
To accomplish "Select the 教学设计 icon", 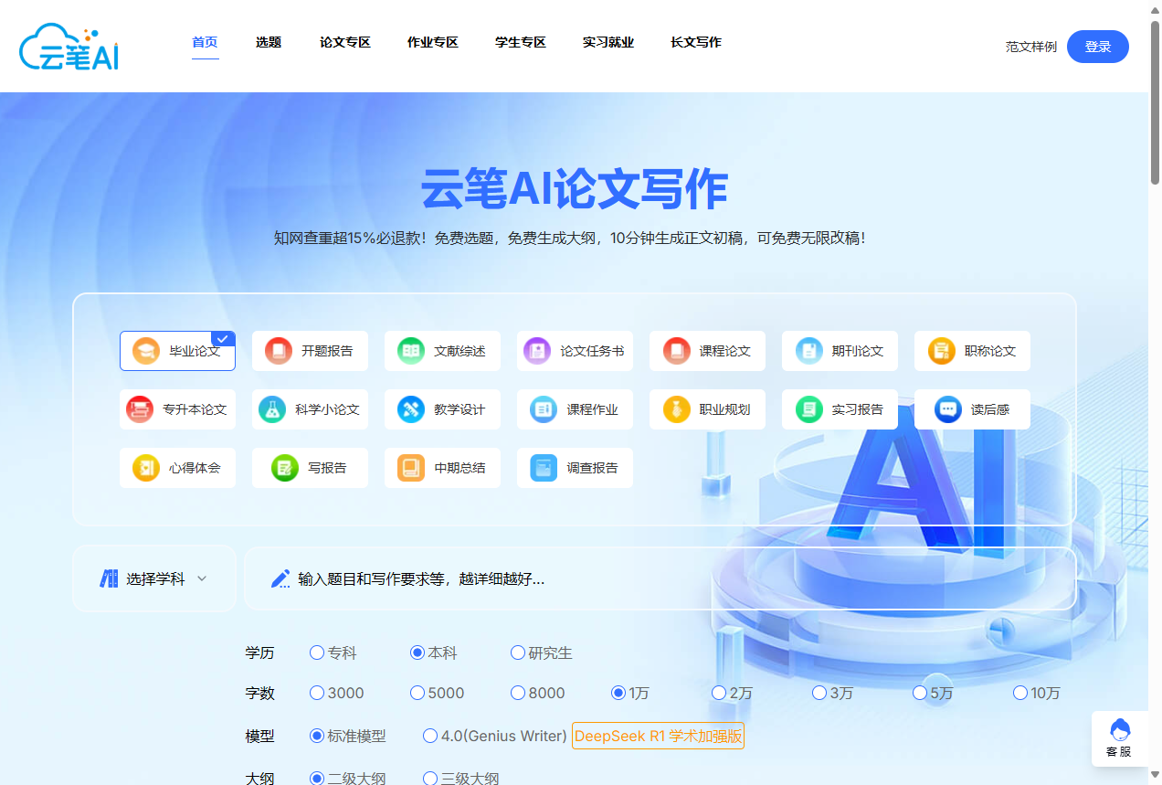I will tap(442, 409).
